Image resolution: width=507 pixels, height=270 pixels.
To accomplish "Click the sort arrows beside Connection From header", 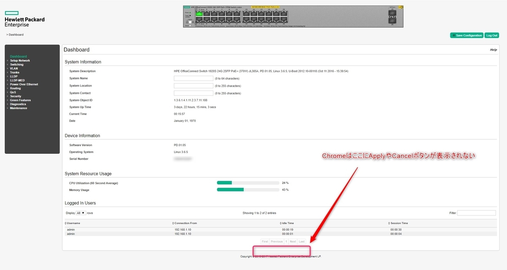I will point(173,223).
